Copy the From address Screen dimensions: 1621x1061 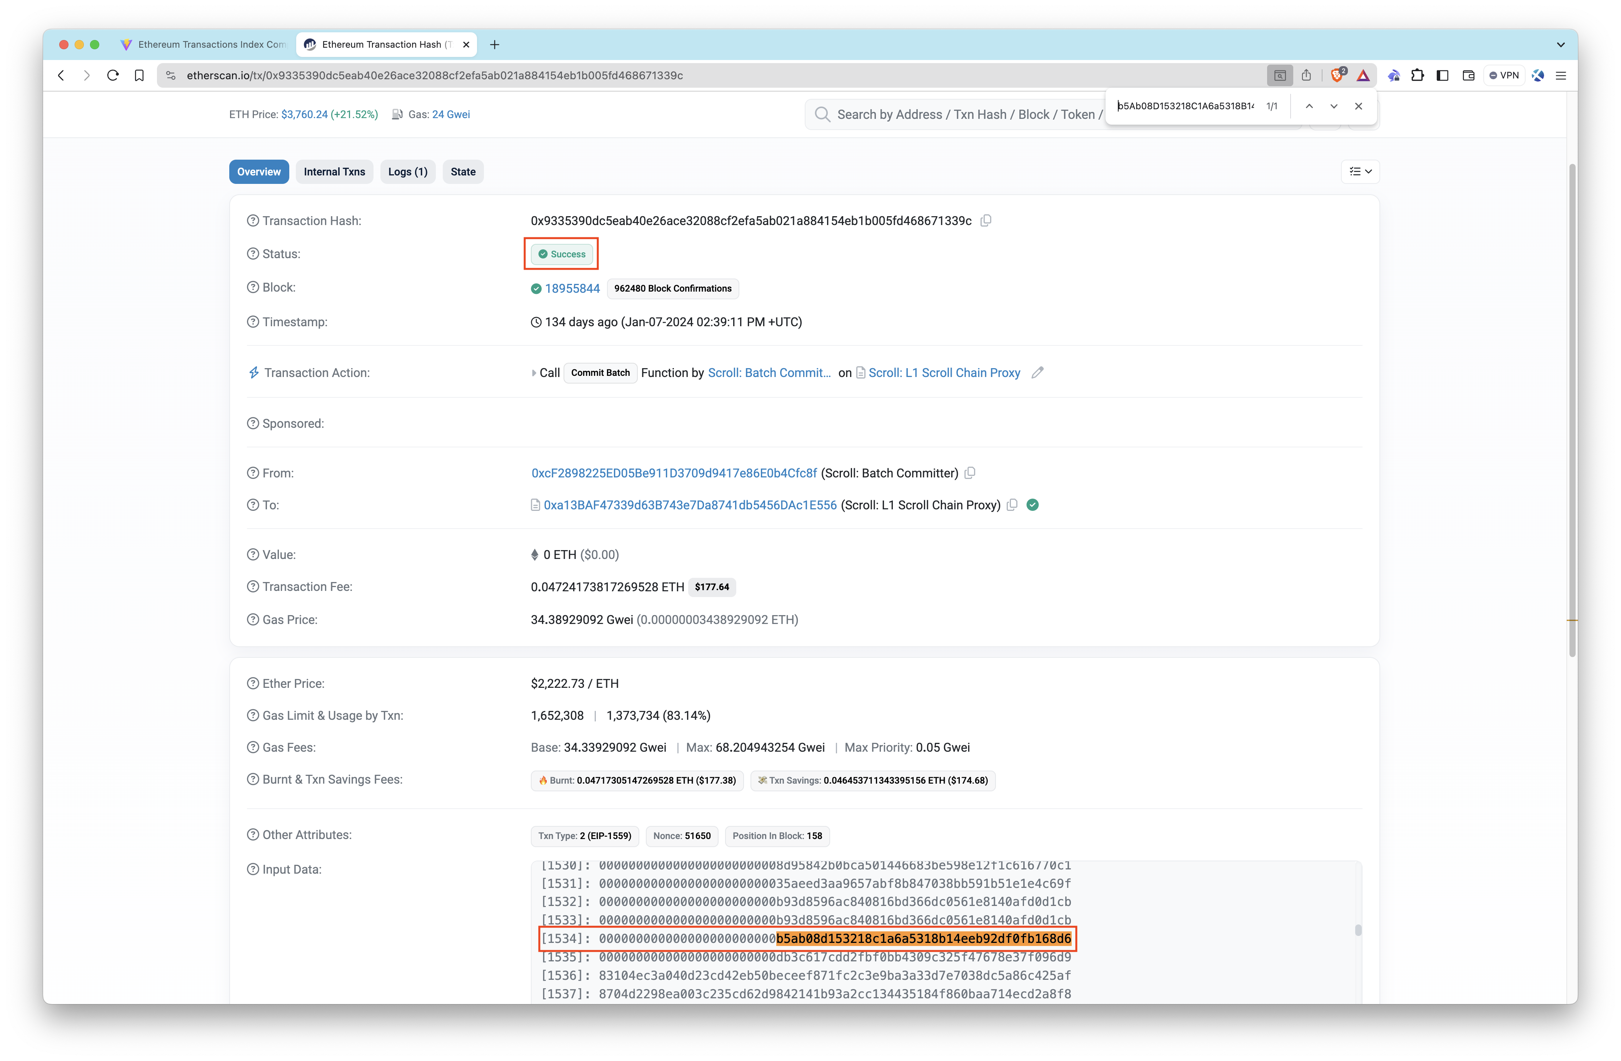pyautogui.click(x=970, y=473)
